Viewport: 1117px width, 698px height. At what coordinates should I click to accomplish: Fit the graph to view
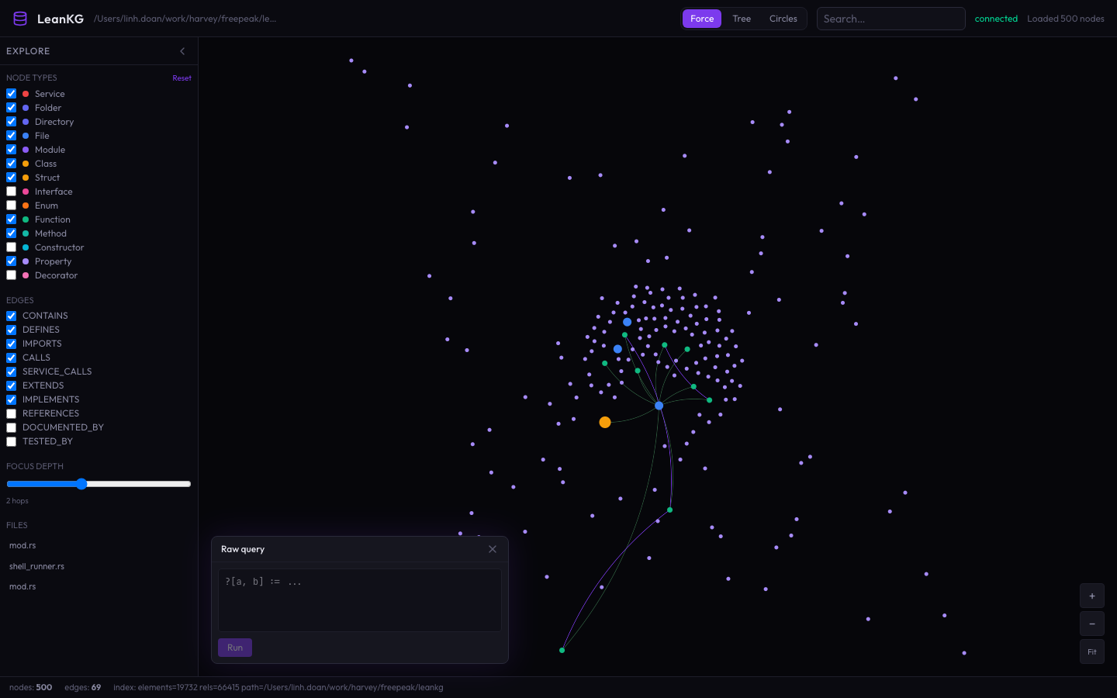(1092, 651)
